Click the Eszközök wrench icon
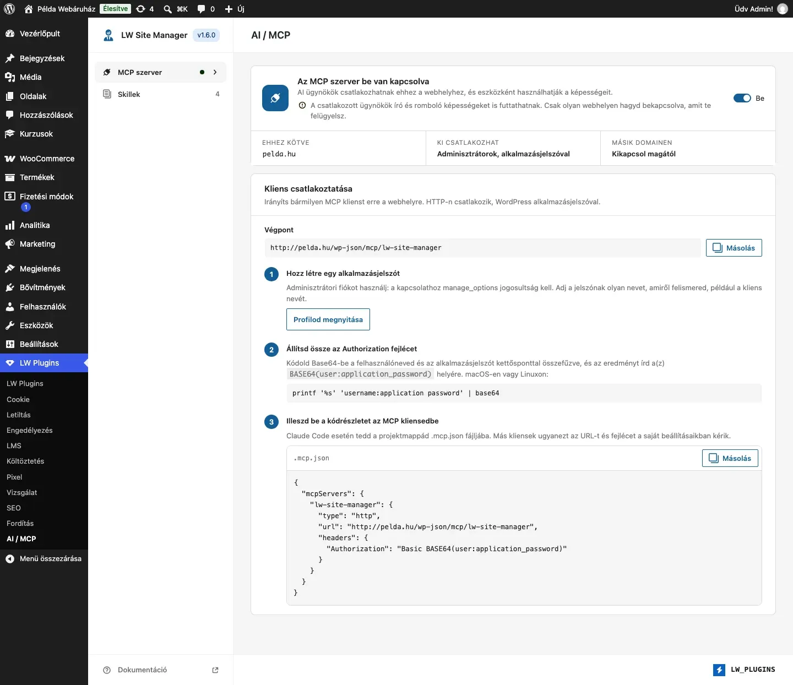793x685 pixels. tap(10, 325)
